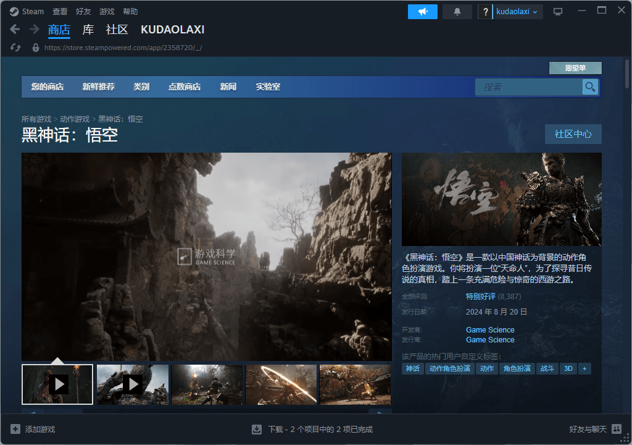Click the question mark help icon
Viewport: 632px width, 445px height.
point(486,12)
